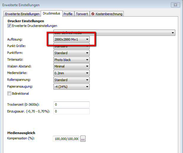This screenshot has height=153, width=183.
Task: Expand the Punkt Größe dropdown
Action: [x=71, y=46]
